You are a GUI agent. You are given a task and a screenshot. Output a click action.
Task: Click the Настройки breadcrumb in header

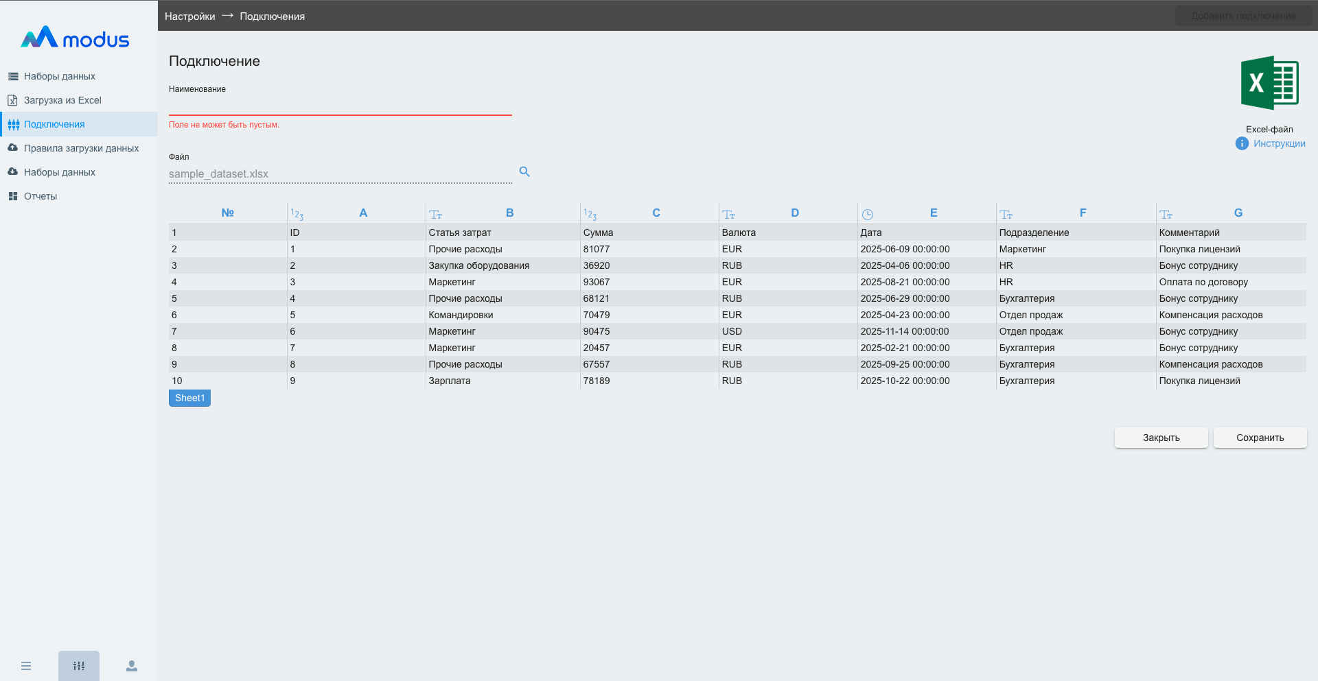click(189, 16)
